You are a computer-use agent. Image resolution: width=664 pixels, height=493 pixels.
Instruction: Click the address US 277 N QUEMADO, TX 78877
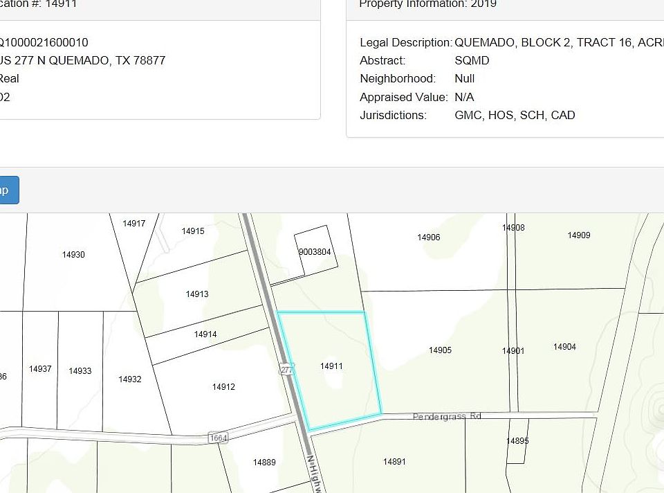tap(82, 60)
